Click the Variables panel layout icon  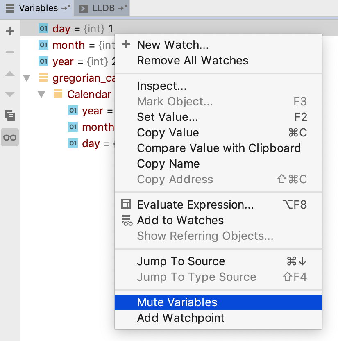10,8
